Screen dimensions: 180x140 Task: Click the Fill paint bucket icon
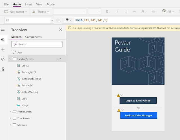164,11
